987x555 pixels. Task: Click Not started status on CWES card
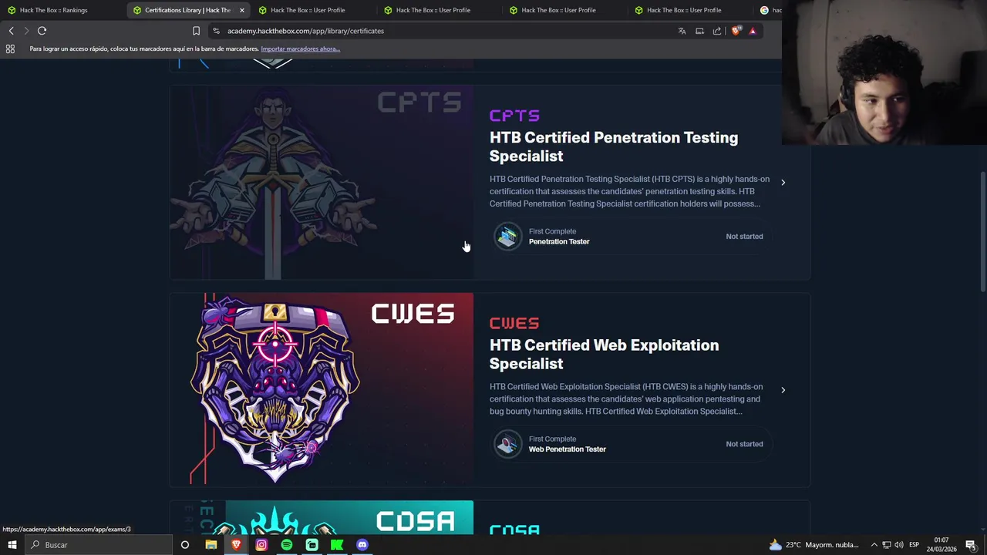pos(744,444)
